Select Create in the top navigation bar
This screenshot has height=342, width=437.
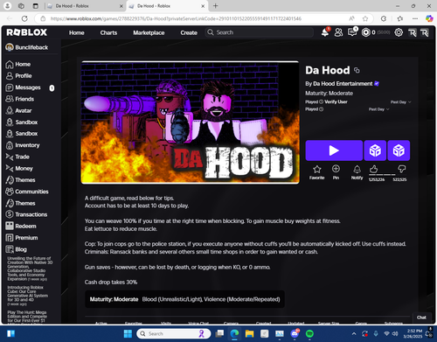tap(189, 32)
